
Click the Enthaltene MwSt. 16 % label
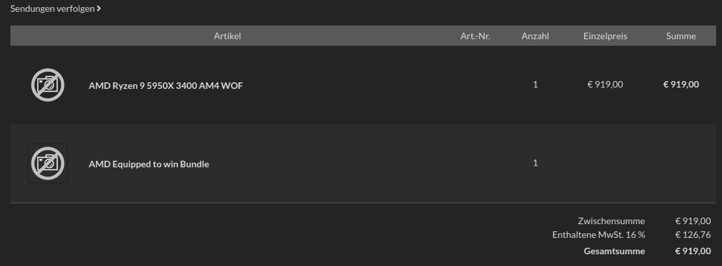(598, 235)
